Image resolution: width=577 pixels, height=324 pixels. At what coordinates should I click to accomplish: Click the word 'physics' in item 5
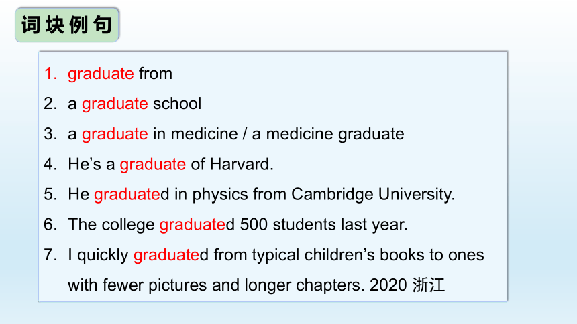[x=220, y=195]
